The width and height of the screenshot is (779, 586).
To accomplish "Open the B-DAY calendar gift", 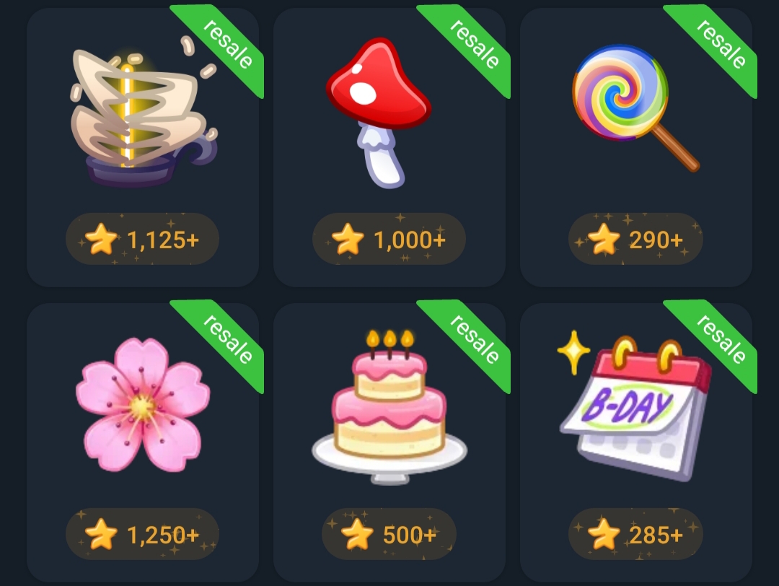I will tap(635, 406).
